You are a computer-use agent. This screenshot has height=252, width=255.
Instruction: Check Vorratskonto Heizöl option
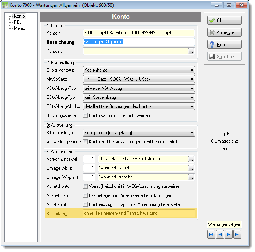click(x=85, y=186)
